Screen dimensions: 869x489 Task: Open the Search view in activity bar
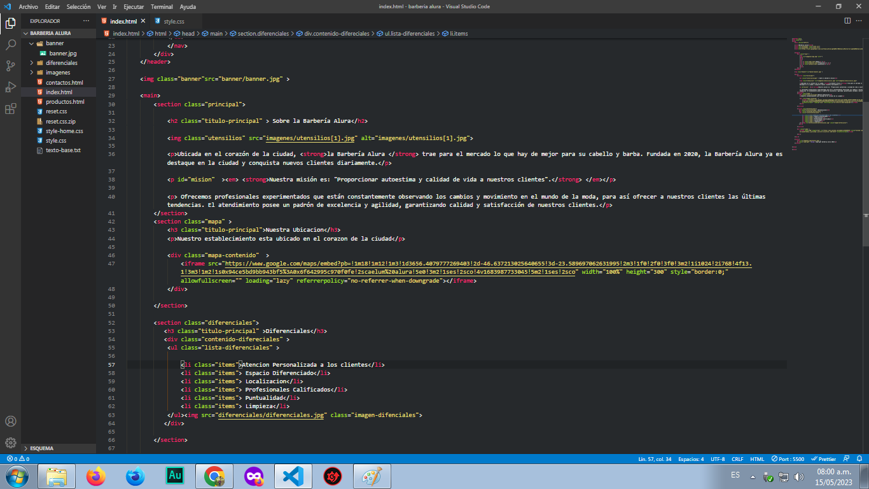tap(10, 45)
